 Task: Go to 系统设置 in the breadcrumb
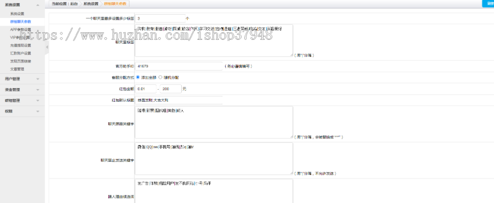pyautogui.click(x=91, y=4)
